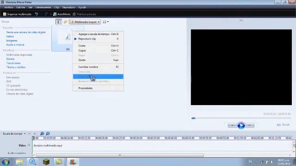Choose Quitar in context menu

98,60
